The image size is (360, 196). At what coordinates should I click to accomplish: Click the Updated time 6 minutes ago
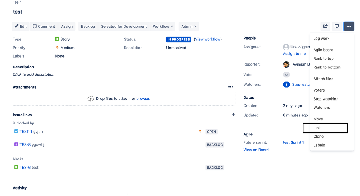pos(295,115)
